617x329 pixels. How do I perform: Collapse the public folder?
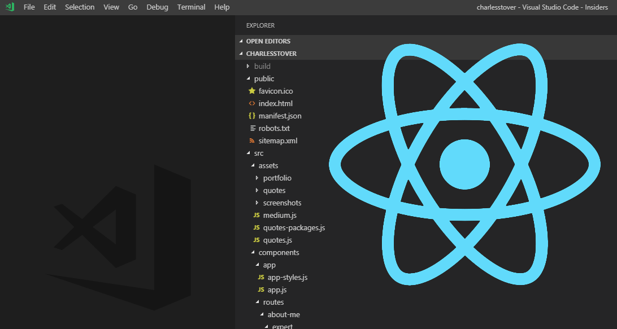pyautogui.click(x=247, y=78)
